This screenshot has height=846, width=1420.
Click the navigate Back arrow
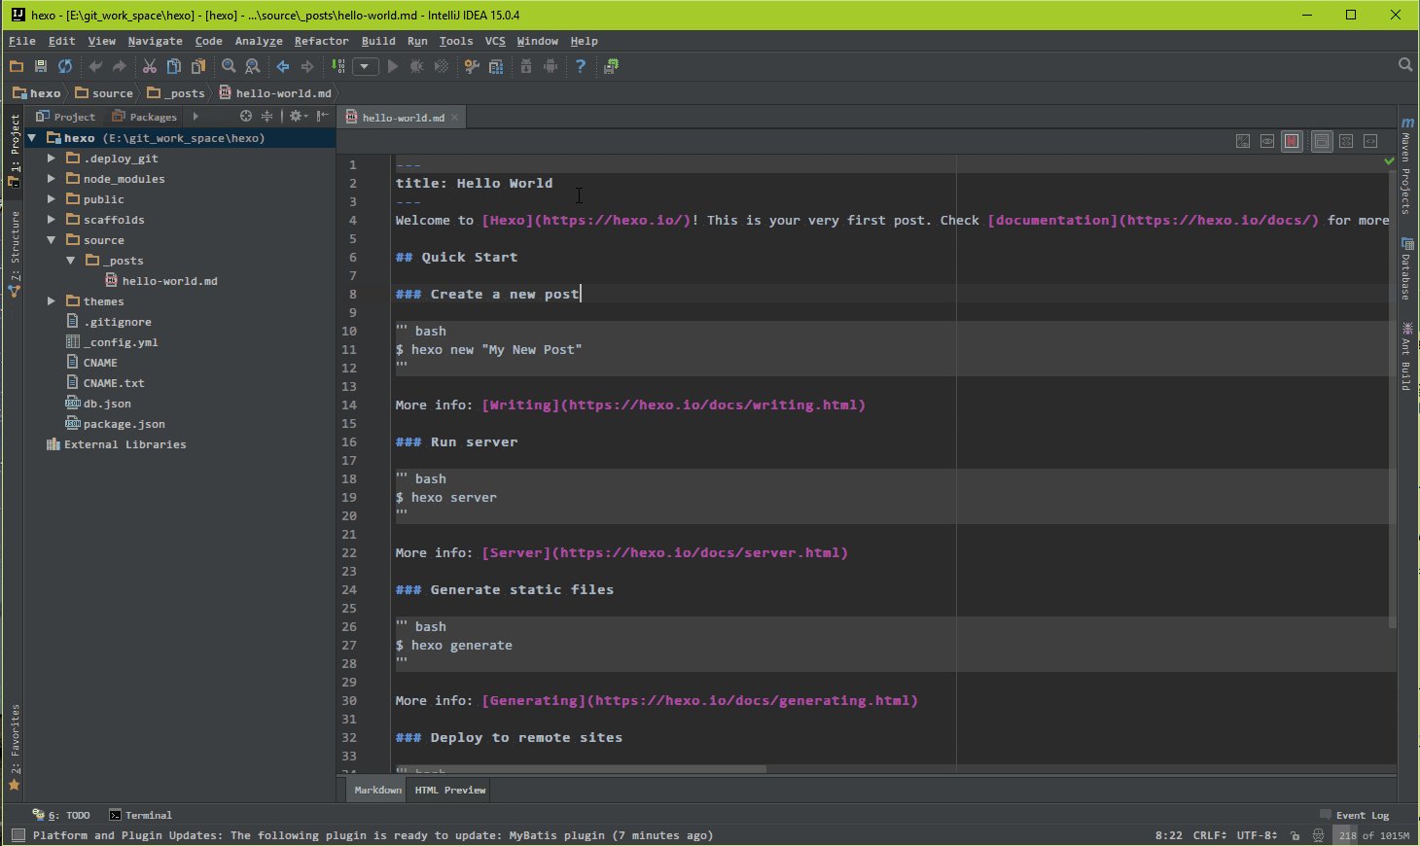283,66
